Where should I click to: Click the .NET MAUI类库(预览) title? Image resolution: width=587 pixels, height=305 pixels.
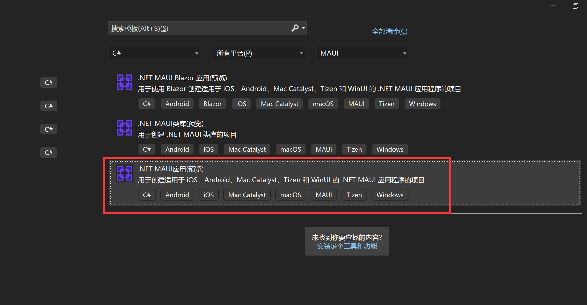coord(171,124)
